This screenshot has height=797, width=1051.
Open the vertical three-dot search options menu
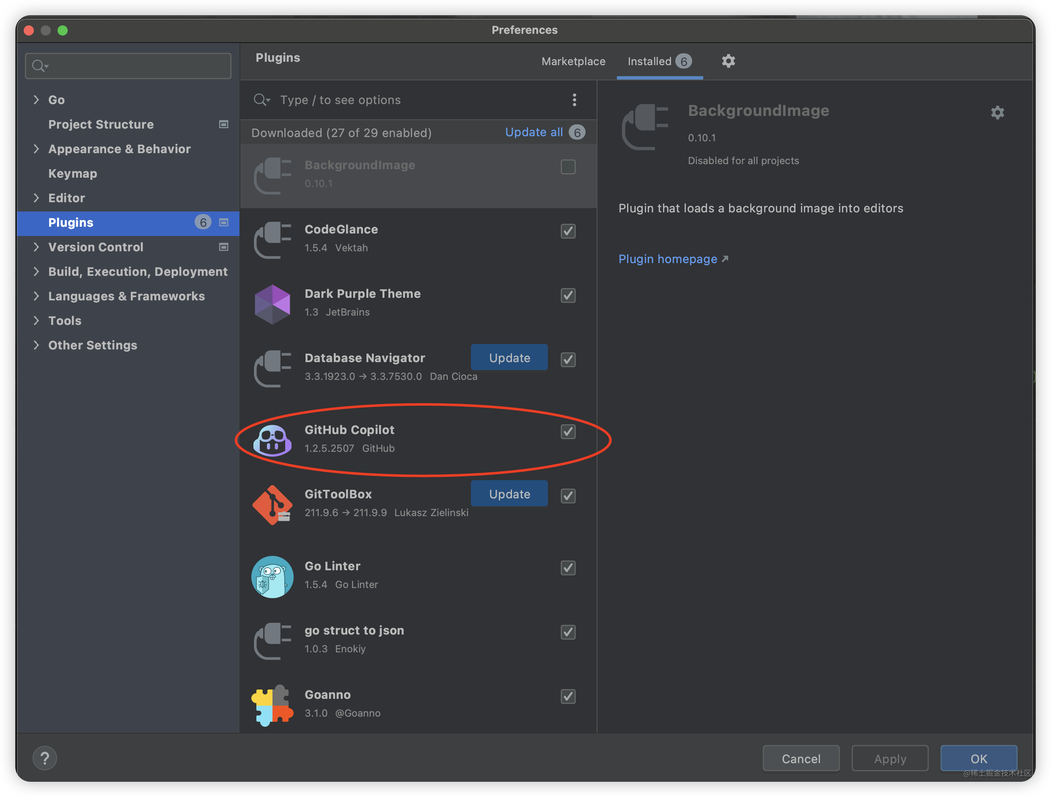(x=575, y=100)
